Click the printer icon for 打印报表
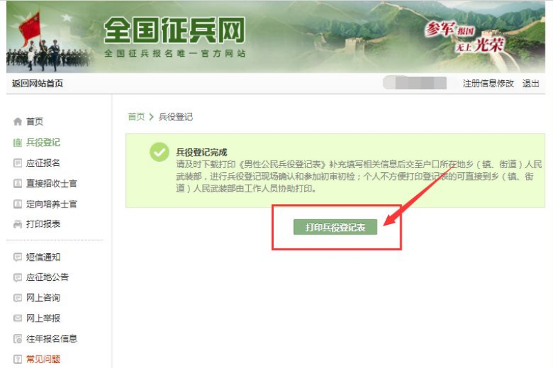Screen dimensions: 553x368 click(18, 224)
